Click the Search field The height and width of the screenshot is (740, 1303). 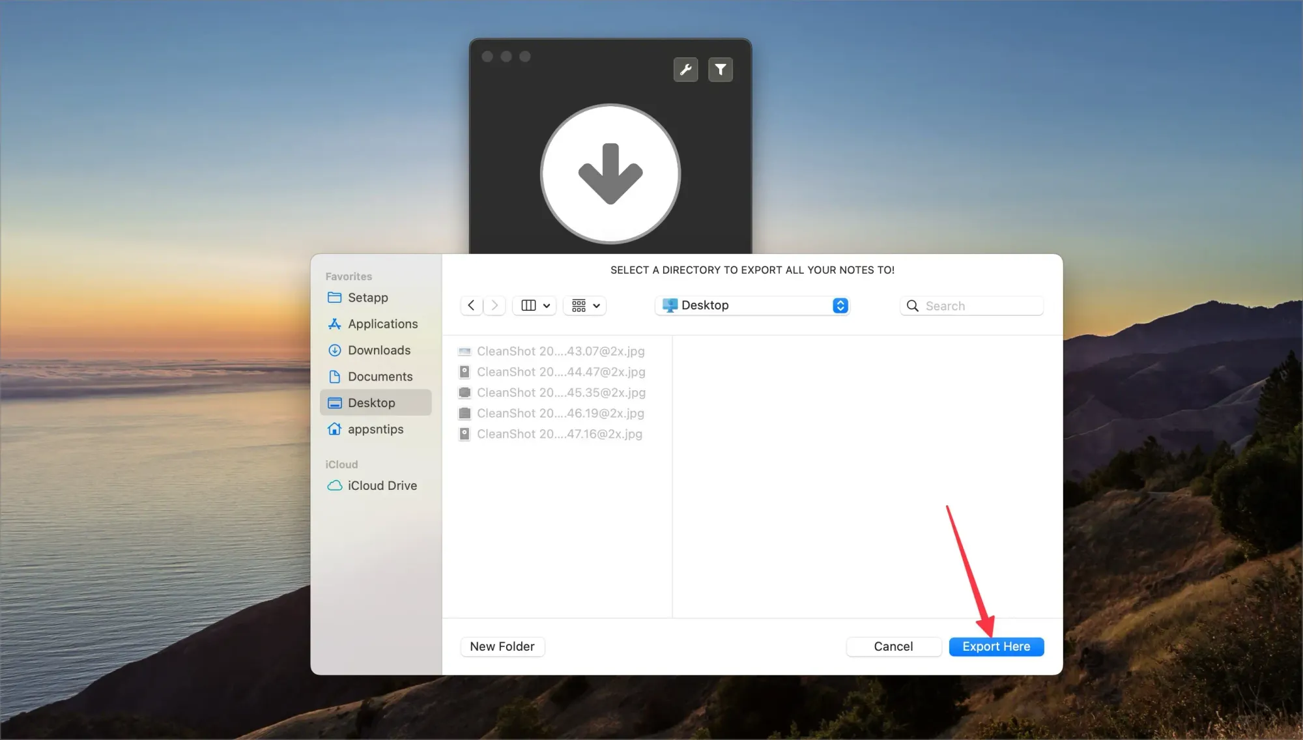point(981,306)
